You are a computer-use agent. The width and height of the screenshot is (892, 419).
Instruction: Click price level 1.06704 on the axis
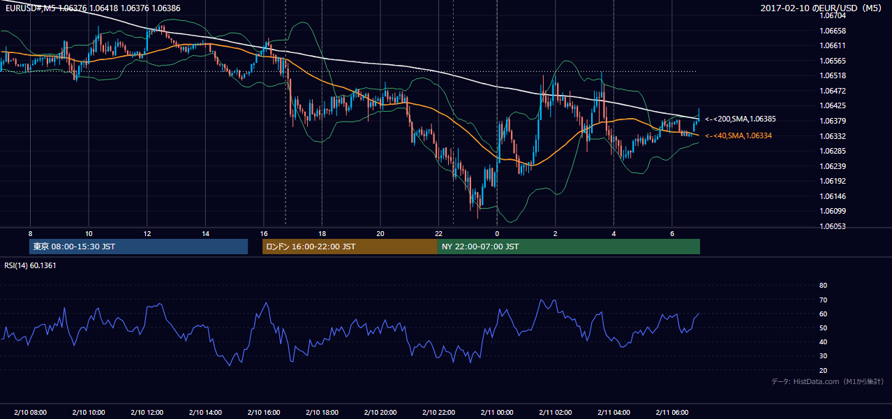(833, 15)
